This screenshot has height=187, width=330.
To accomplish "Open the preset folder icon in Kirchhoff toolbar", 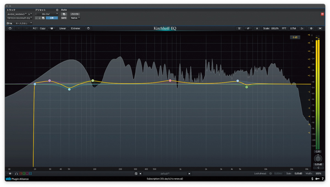I will point(10,28).
